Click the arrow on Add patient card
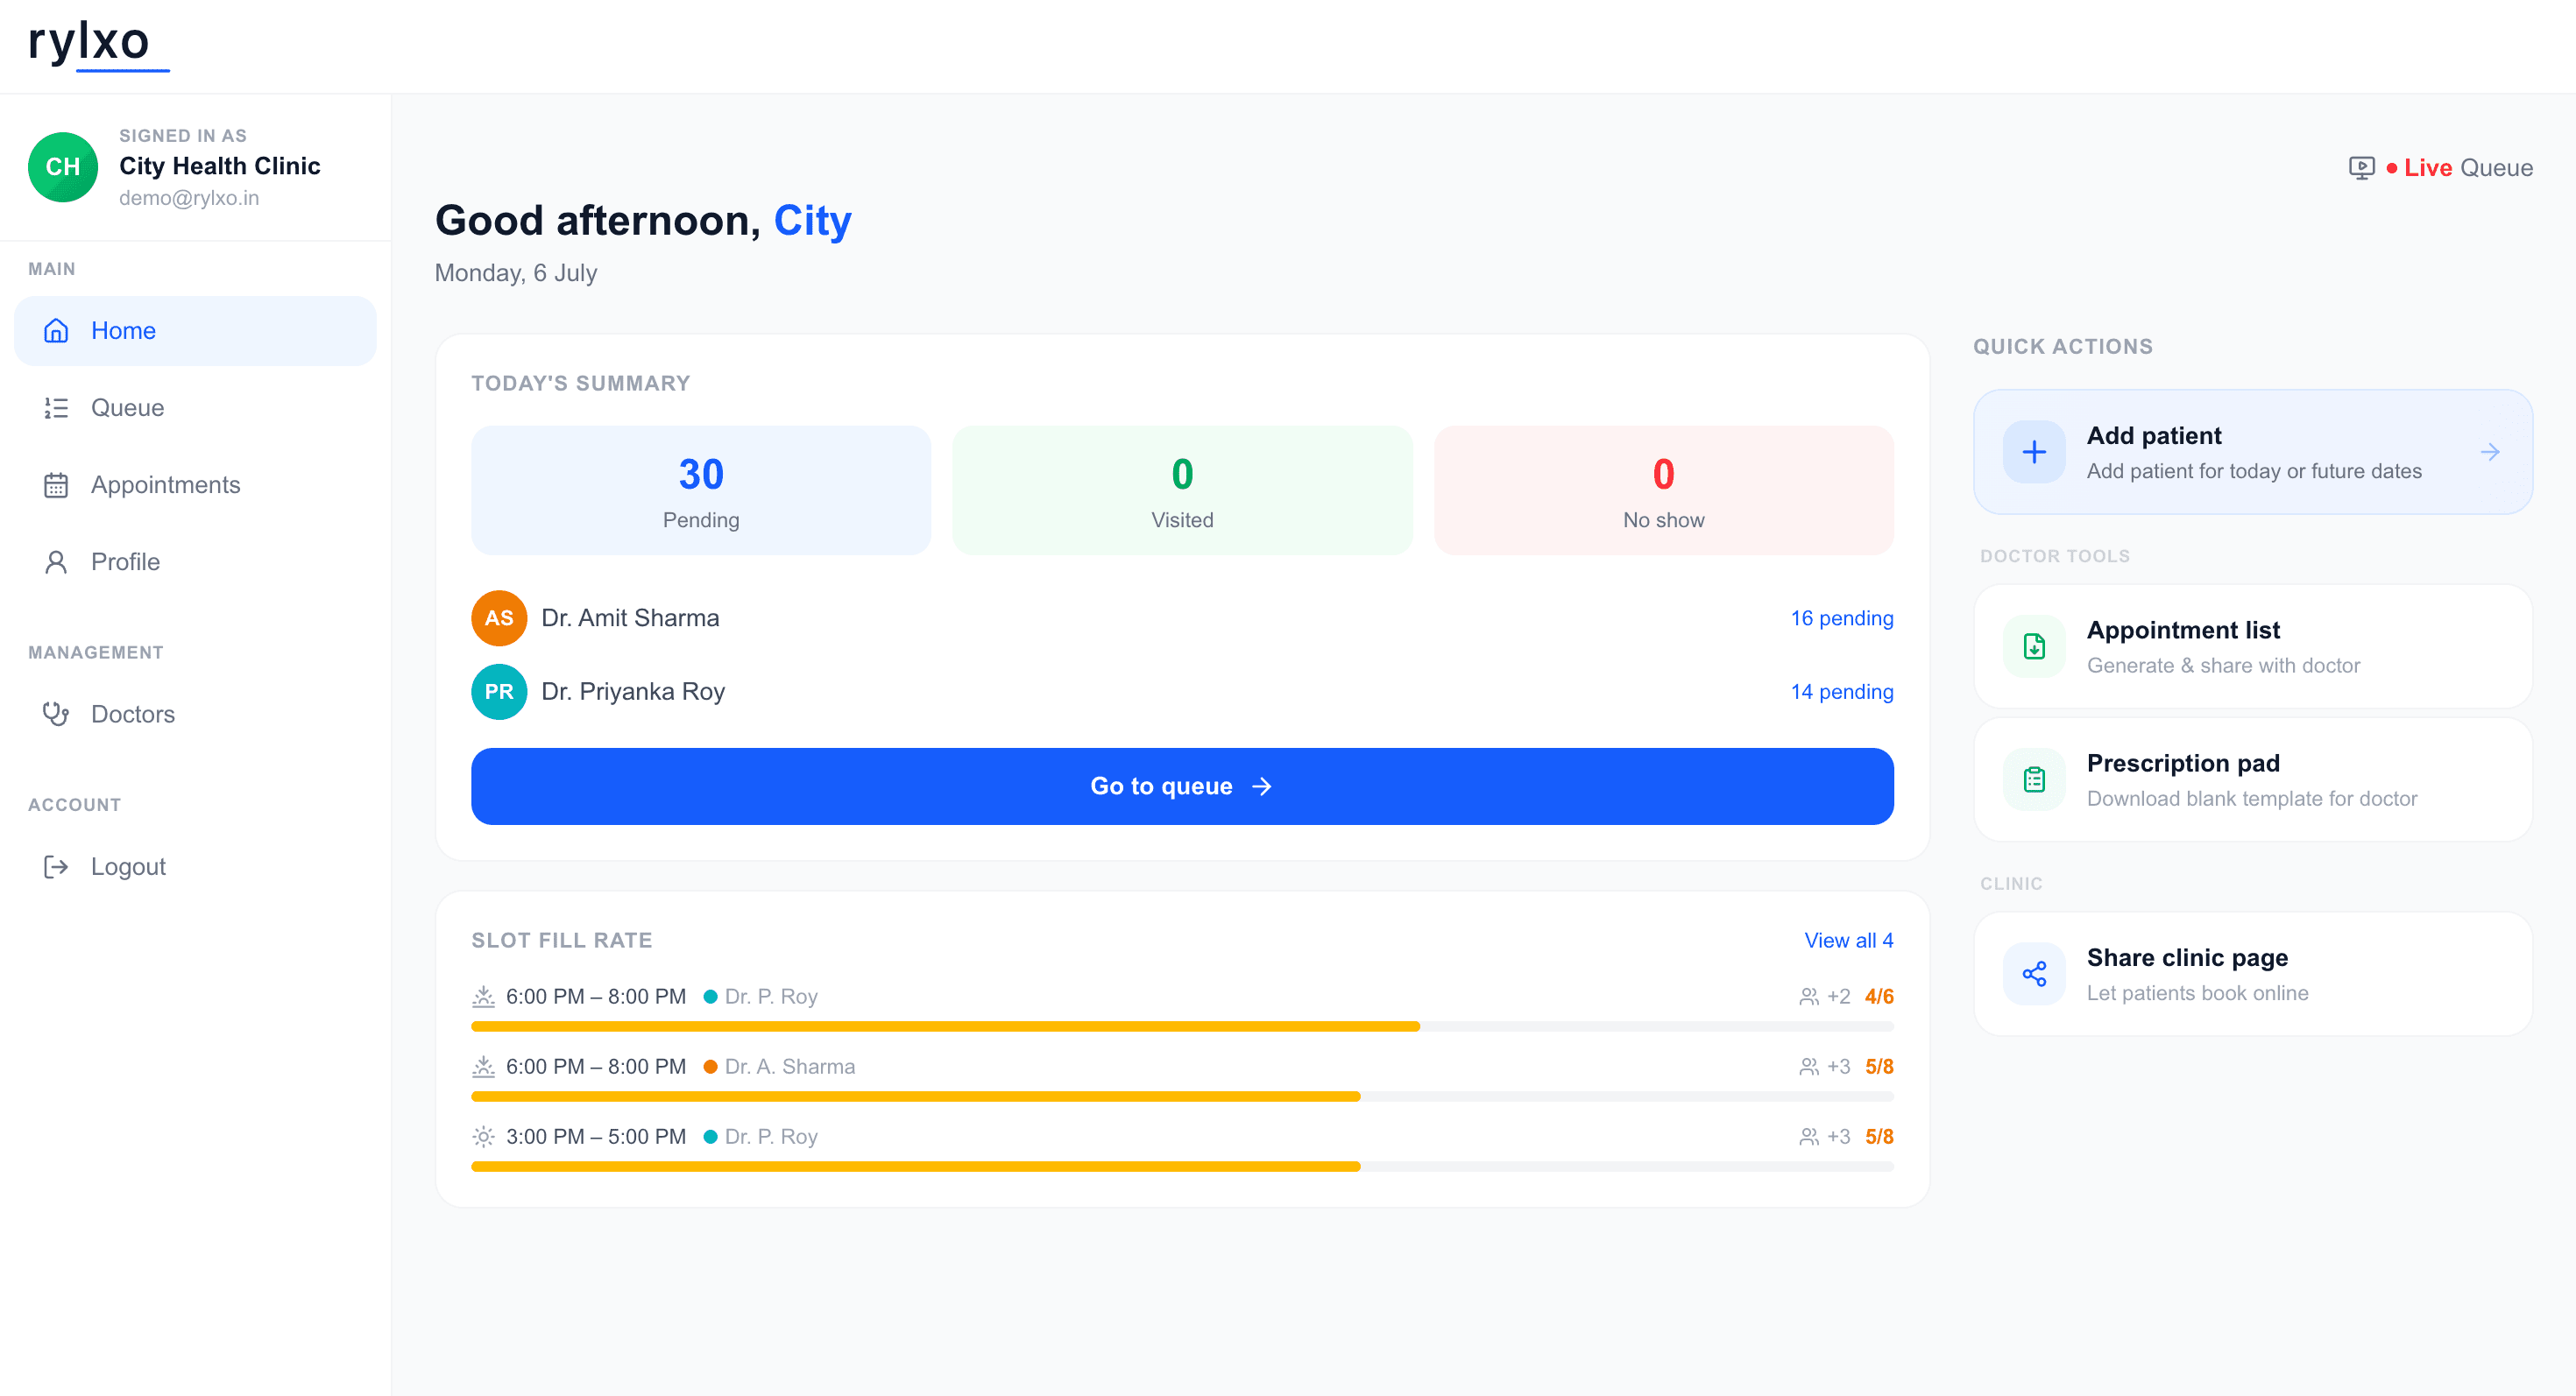Viewport: 2576px width, 1396px height. (x=2490, y=452)
